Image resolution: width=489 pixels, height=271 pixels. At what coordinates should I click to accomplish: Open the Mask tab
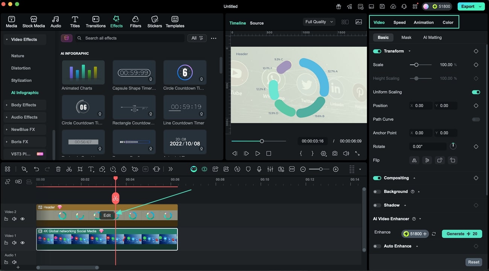(406, 37)
